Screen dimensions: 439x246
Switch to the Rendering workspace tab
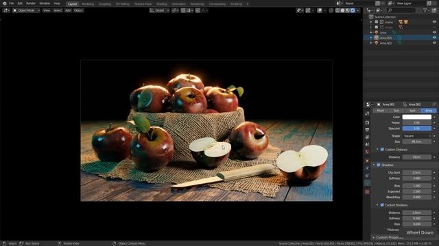(197, 4)
